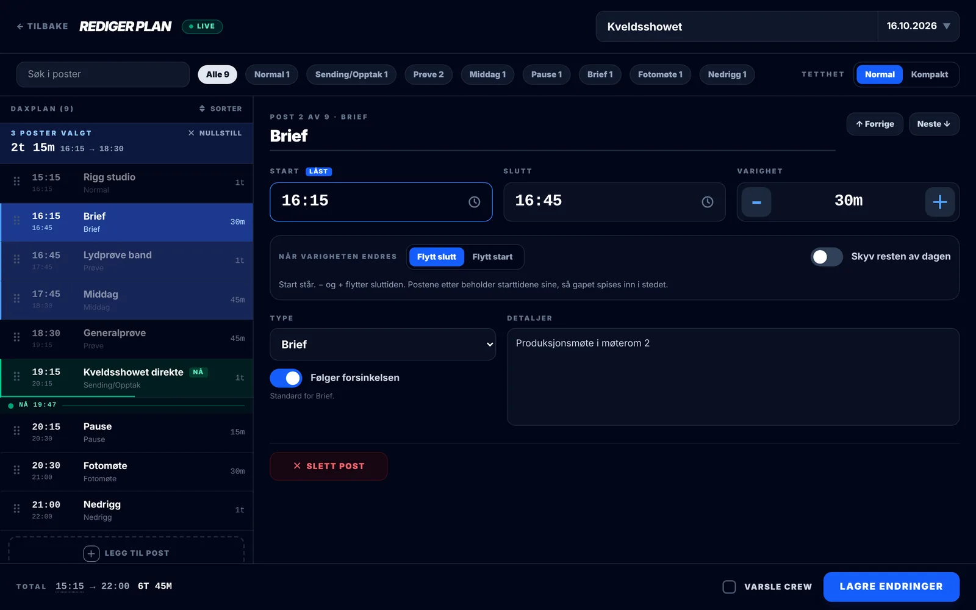Viewport: 976px width, 610px height.
Task: Click the drag handle of Rigg studio row
Action: point(17,181)
